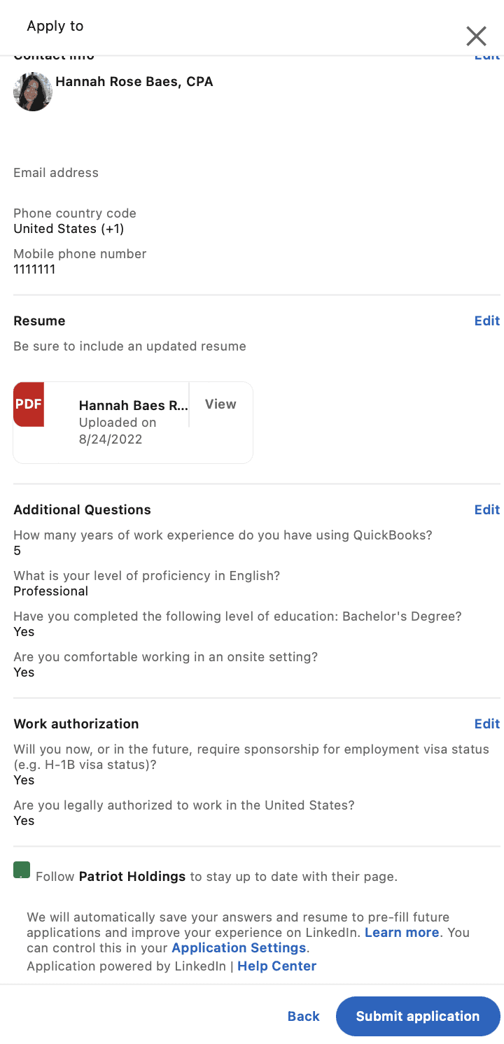The image size is (504, 1044).
Task: Click the red PDF resume icon
Action: [x=29, y=404]
